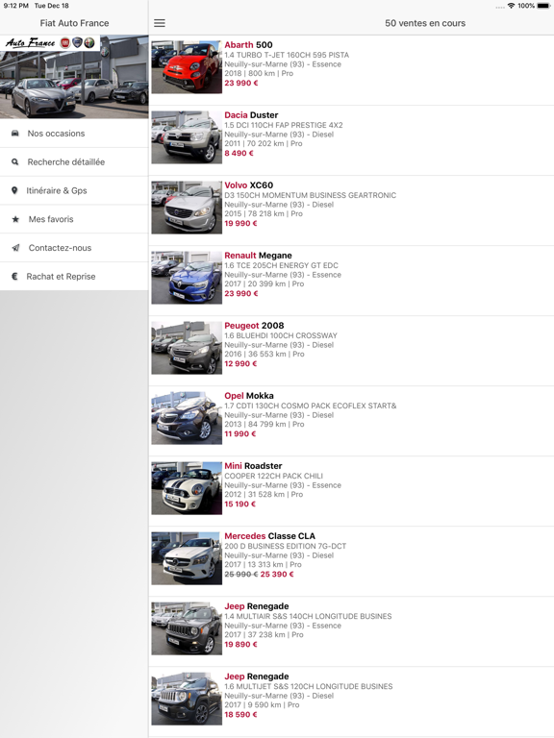554x738 pixels.
Task: Click the euro icon beside Rachat et Reprise
Action: tap(14, 277)
